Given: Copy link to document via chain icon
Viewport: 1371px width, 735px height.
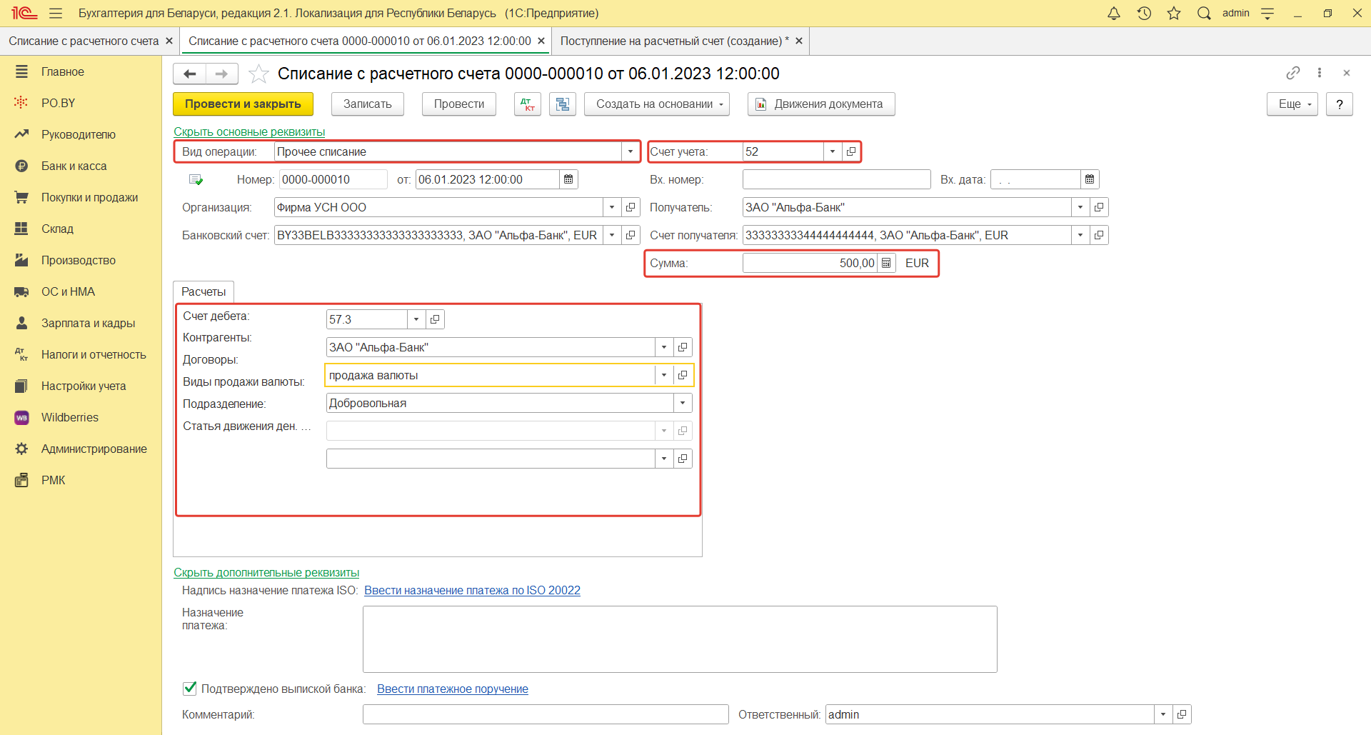Looking at the screenshot, I should point(1292,73).
